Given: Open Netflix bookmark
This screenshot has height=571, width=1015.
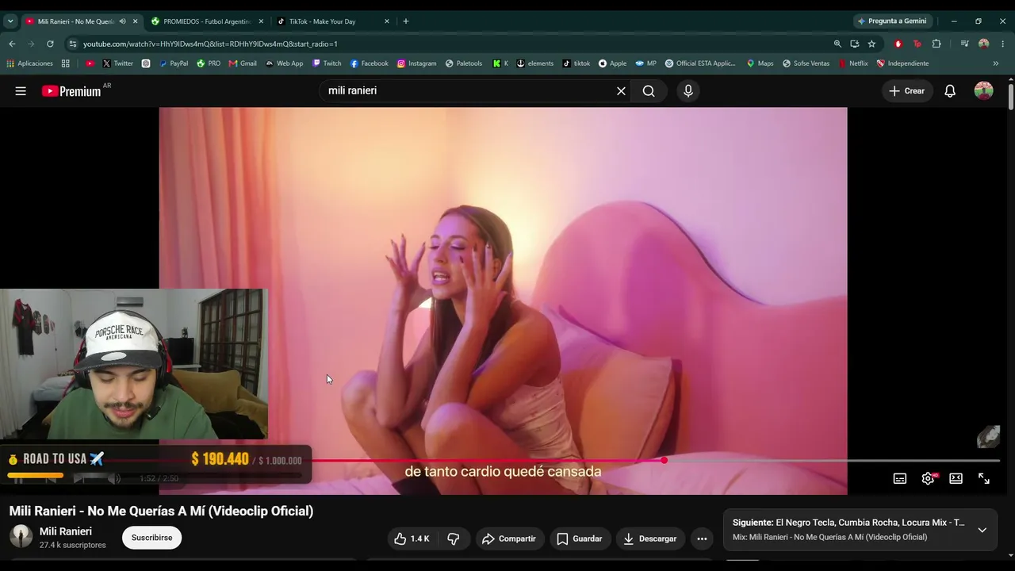Looking at the screenshot, I should tap(854, 63).
